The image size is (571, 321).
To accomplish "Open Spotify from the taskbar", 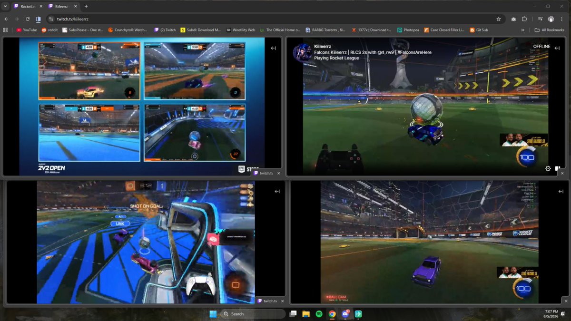I will (x=319, y=314).
